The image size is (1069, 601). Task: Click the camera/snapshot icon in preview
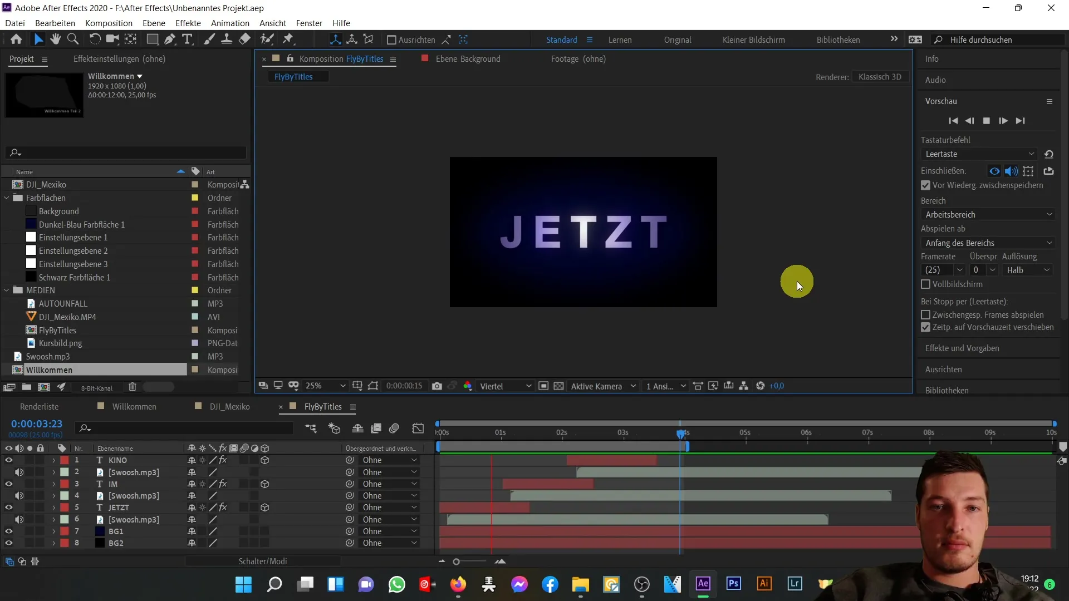coord(438,386)
